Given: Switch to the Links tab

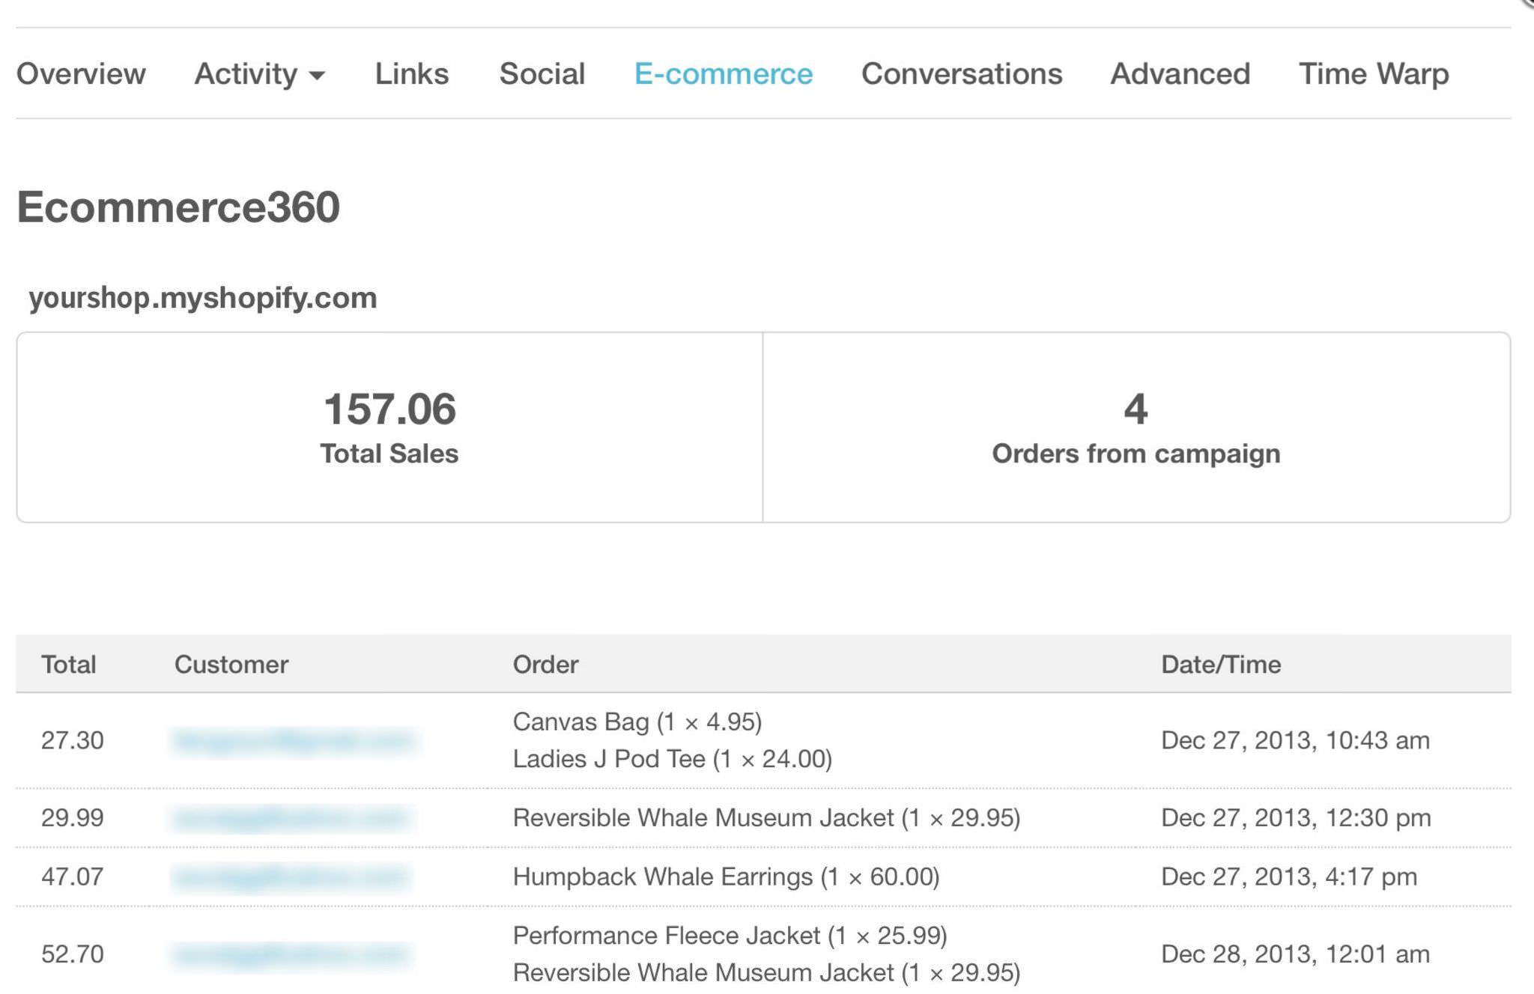Looking at the screenshot, I should point(411,73).
